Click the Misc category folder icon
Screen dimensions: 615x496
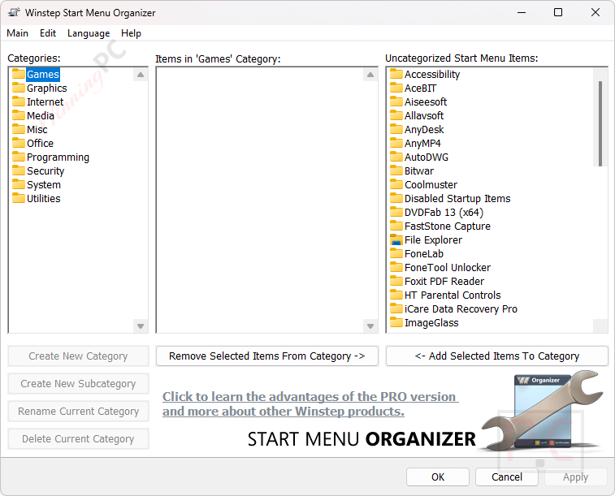19,129
